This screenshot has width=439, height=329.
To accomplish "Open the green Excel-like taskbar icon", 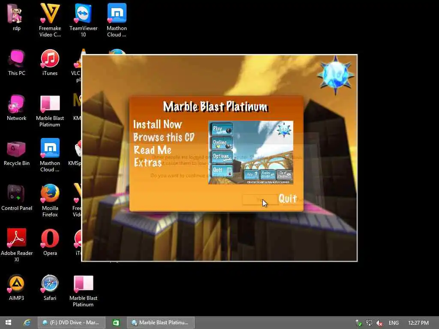I will point(116,323).
